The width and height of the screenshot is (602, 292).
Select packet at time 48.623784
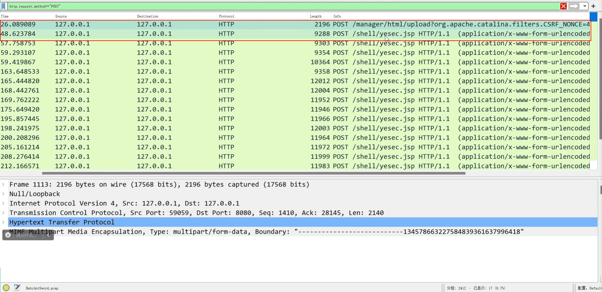pyautogui.click(x=295, y=34)
